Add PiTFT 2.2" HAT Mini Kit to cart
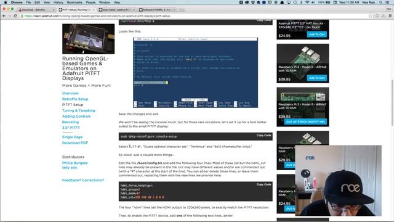Image resolution: width=394 pixels, height=222 pixels. tap(317, 35)
